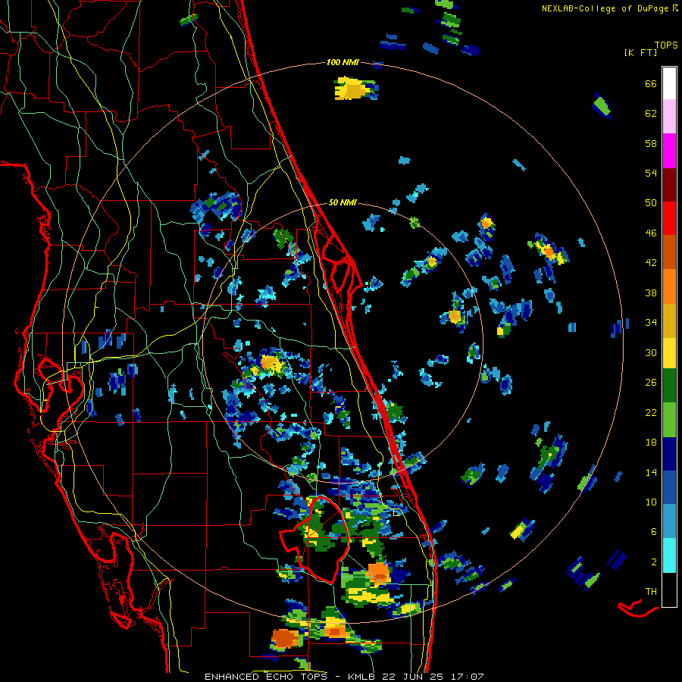Image resolution: width=682 pixels, height=682 pixels.
Task: Click the 62 legend value
Action: tap(651, 114)
